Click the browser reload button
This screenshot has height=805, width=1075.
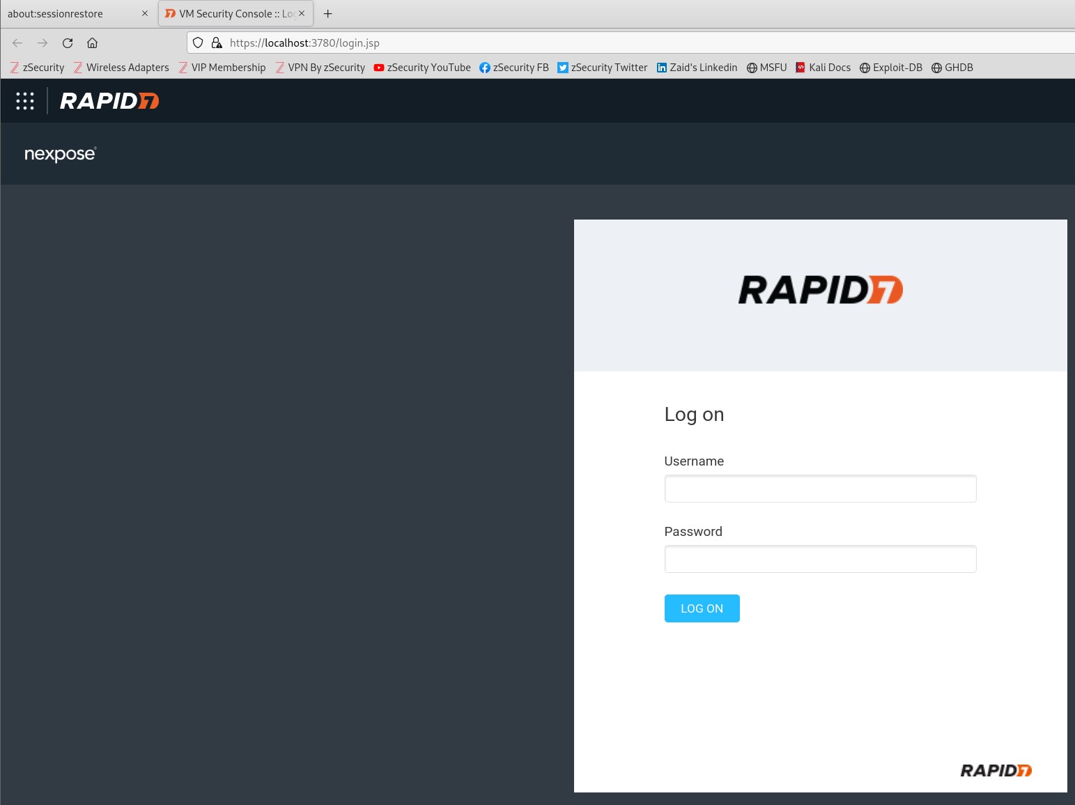(x=68, y=43)
